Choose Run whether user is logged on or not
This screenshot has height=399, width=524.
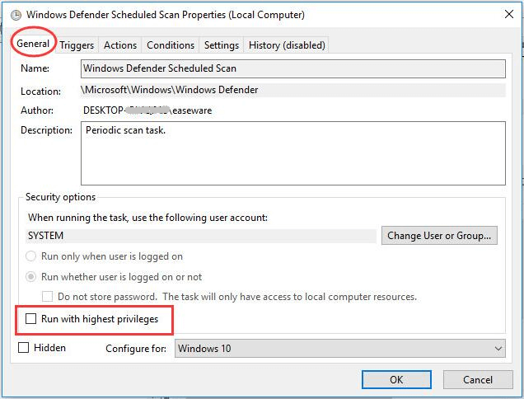click(x=33, y=277)
